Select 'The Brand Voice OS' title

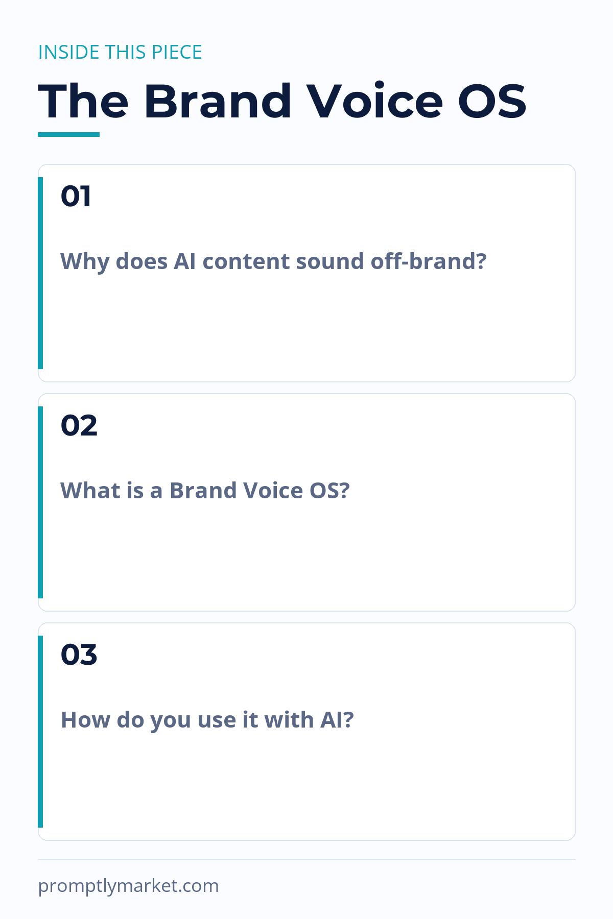point(282,101)
